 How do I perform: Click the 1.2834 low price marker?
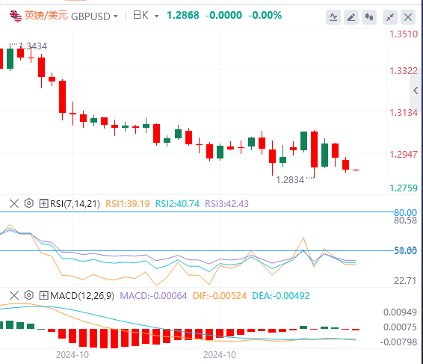click(x=290, y=179)
